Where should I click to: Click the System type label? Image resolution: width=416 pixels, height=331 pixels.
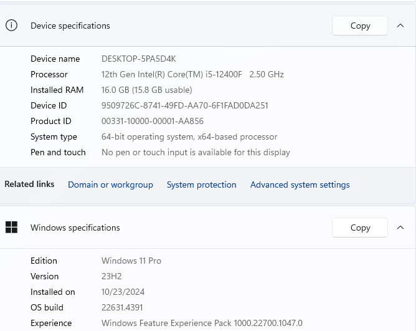(x=54, y=137)
